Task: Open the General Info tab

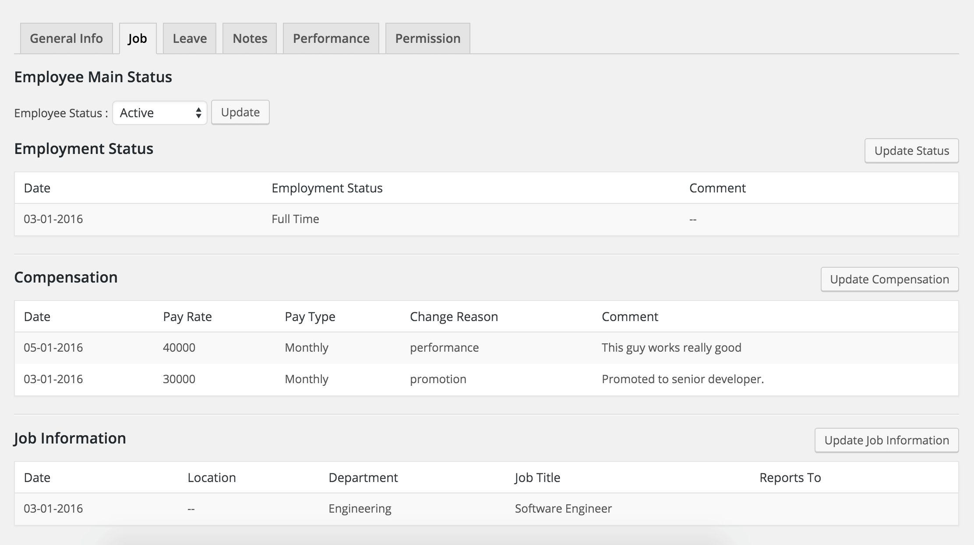Action: click(66, 38)
